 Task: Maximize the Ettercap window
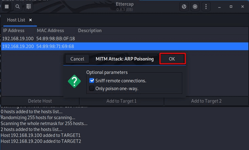coord(231,6)
